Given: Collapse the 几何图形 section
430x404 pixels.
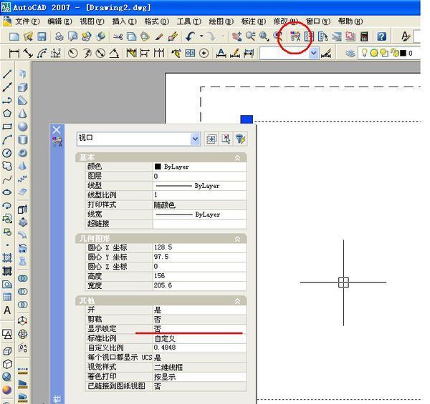Looking at the screenshot, I should coord(237,238).
